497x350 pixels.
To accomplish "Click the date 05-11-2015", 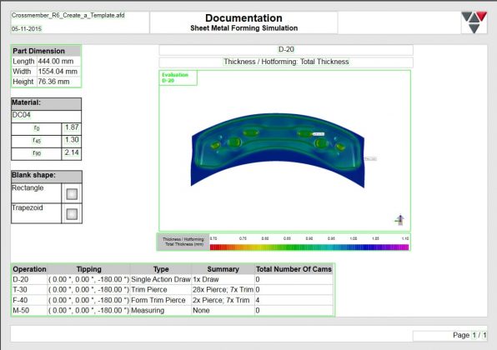I will coord(27,29).
